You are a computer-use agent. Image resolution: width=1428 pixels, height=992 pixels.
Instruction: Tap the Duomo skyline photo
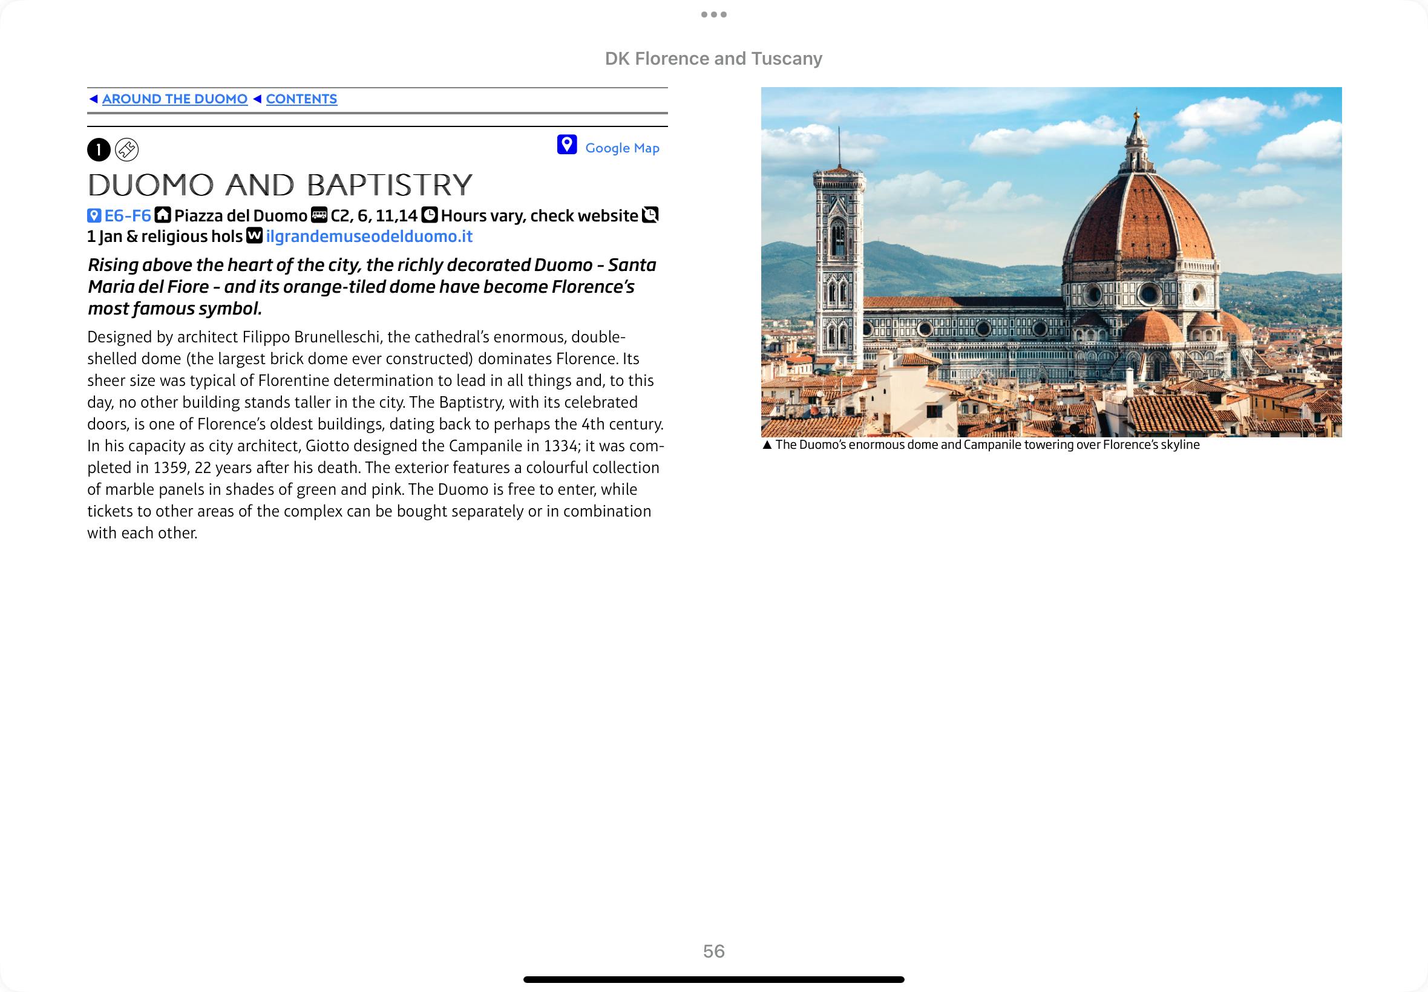[x=1050, y=262]
